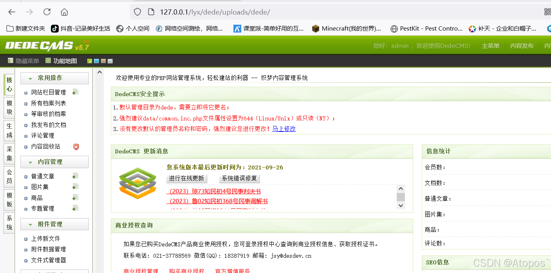551x273 pixels.
Task: Click add icon beside 商品
Action: [76, 197]
